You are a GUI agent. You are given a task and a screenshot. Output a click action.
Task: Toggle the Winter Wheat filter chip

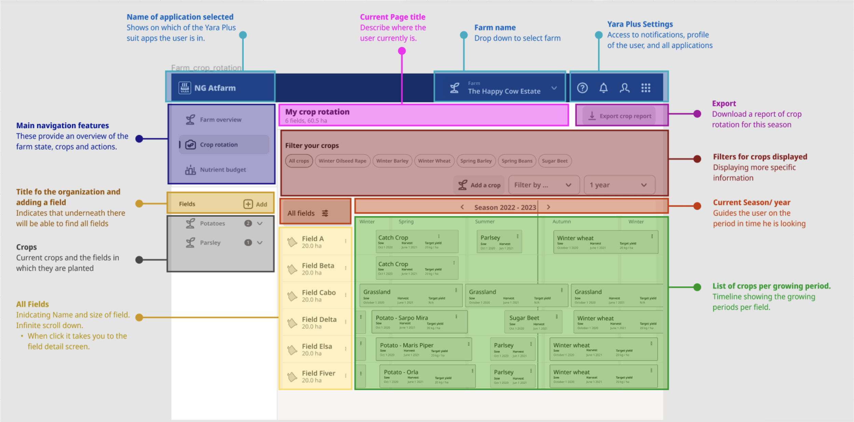(x=434, y=161)
